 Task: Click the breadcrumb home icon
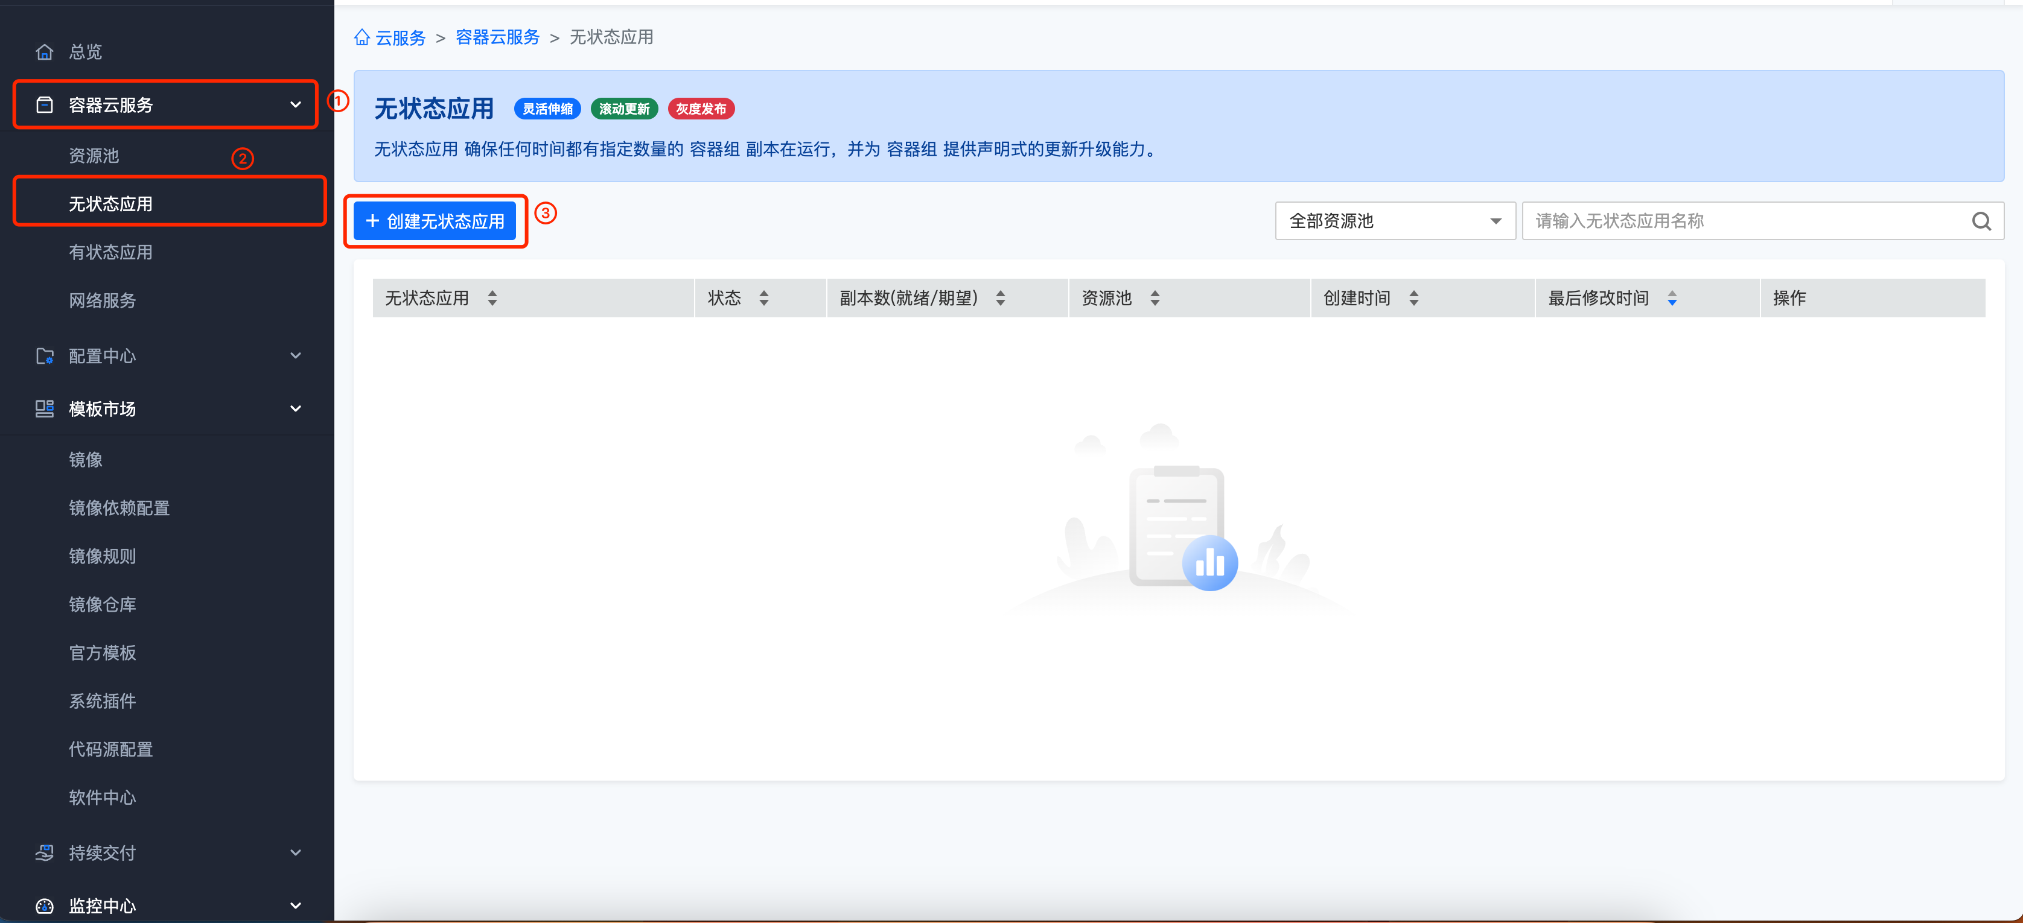click(362, 37)
